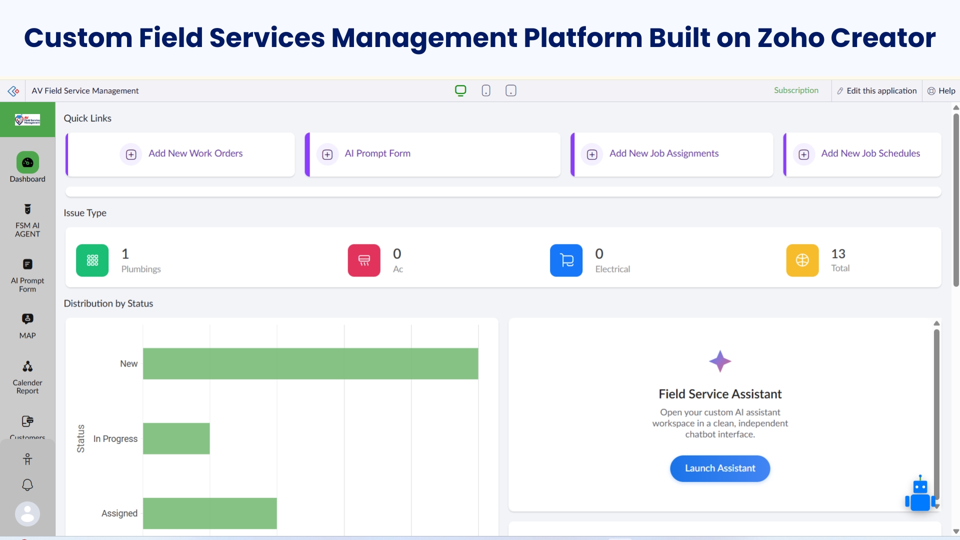Viewport: 960px width, 540px height.
Task: Switch to phone preview mode
Action: (486, 90)
